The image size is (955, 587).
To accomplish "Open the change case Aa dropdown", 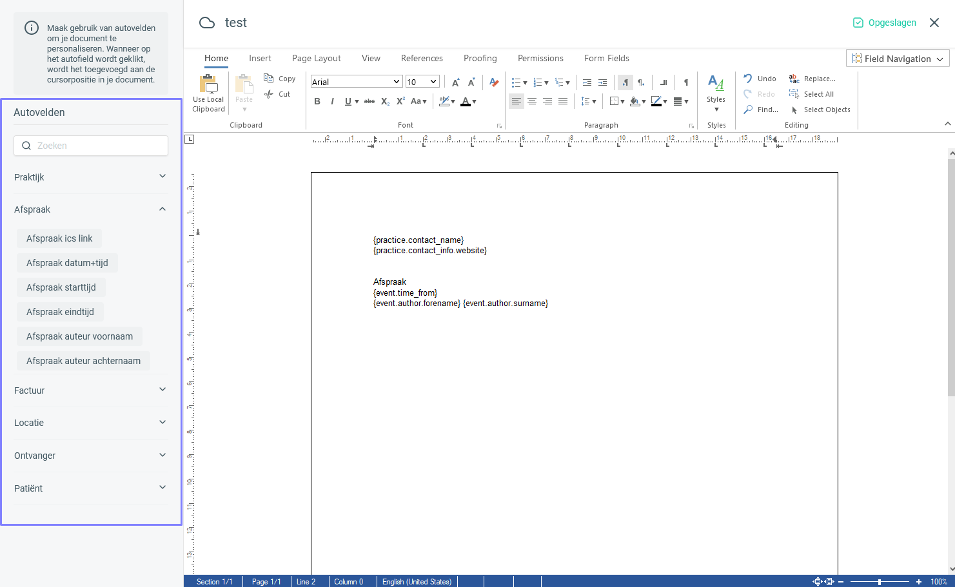I will pyautogui.click(x=418, y=101).
